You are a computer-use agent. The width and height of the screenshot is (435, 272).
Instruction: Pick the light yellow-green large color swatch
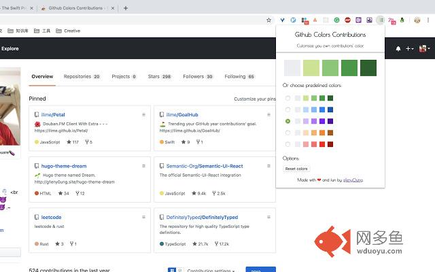pyautogui.click(x=311, y=68)
